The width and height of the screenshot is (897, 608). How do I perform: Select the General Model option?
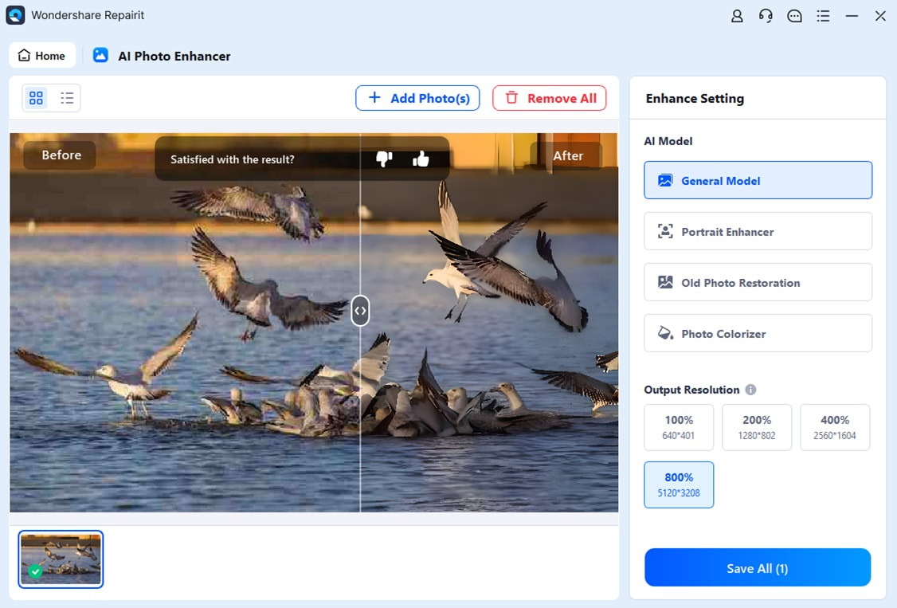click(758, 180)
